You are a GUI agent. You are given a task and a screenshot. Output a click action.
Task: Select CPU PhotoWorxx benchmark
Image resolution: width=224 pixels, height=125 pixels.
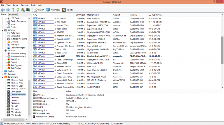point(18,94)
